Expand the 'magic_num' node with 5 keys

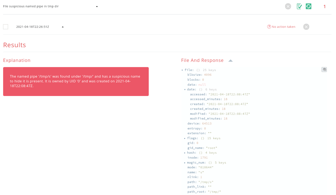[x=185, y=162]
